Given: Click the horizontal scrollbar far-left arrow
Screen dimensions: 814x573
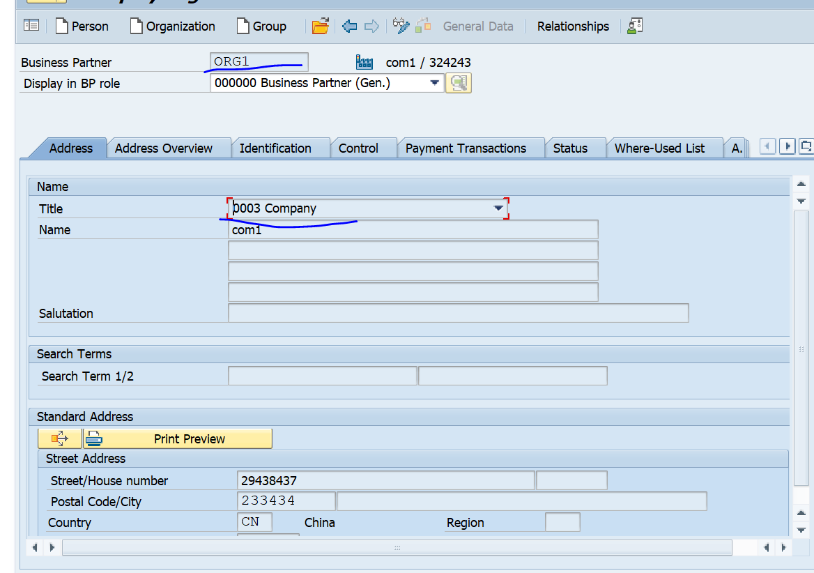Looking at the screenshot, I should [35, 547].
